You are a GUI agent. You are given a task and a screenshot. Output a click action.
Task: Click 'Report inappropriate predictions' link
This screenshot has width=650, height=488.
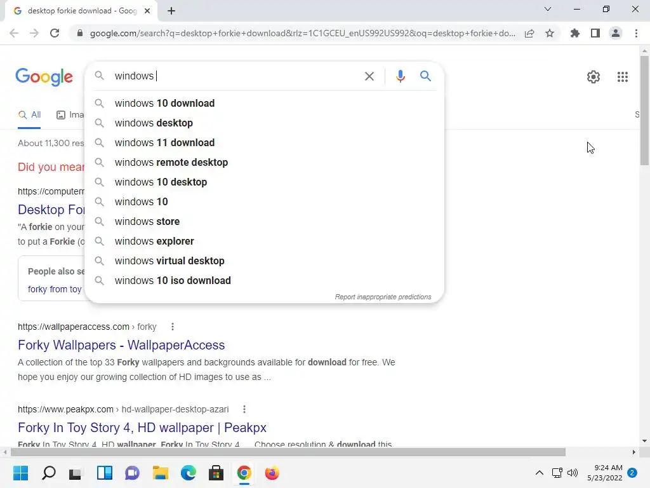[383, 297]
